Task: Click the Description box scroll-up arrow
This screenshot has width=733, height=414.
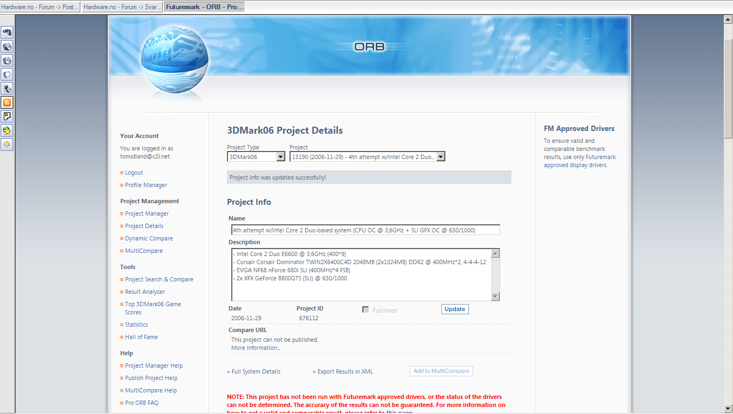Action: click(496, 253)
